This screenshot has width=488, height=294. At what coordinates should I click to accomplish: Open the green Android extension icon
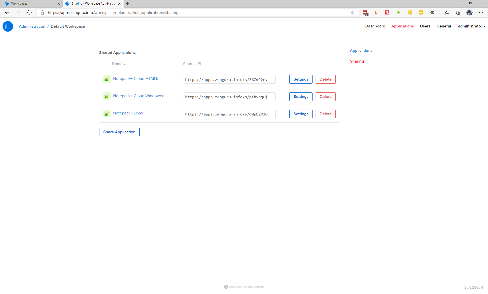398,12
